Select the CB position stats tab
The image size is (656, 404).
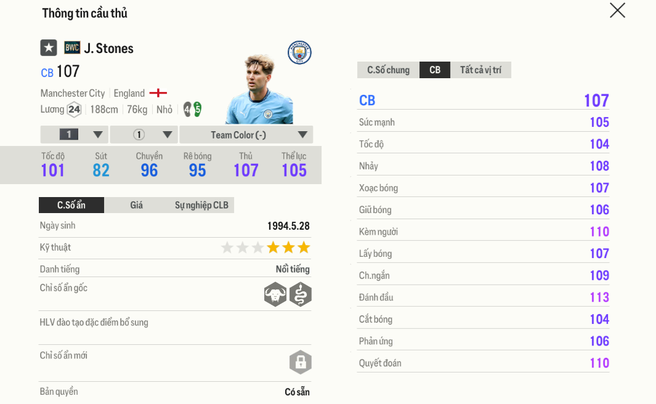point(435,70)
